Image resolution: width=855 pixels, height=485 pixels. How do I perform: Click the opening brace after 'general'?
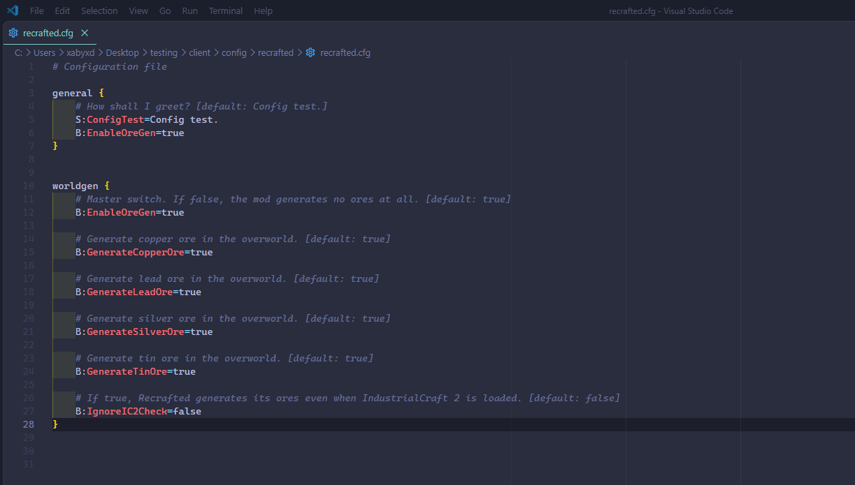point(101,93)
